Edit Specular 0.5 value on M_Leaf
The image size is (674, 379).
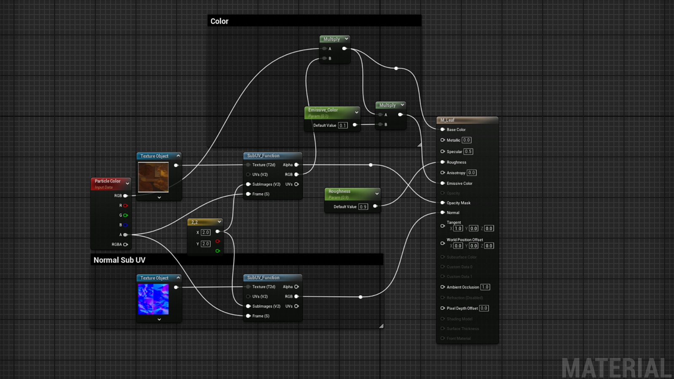click(x=468, y=152)
